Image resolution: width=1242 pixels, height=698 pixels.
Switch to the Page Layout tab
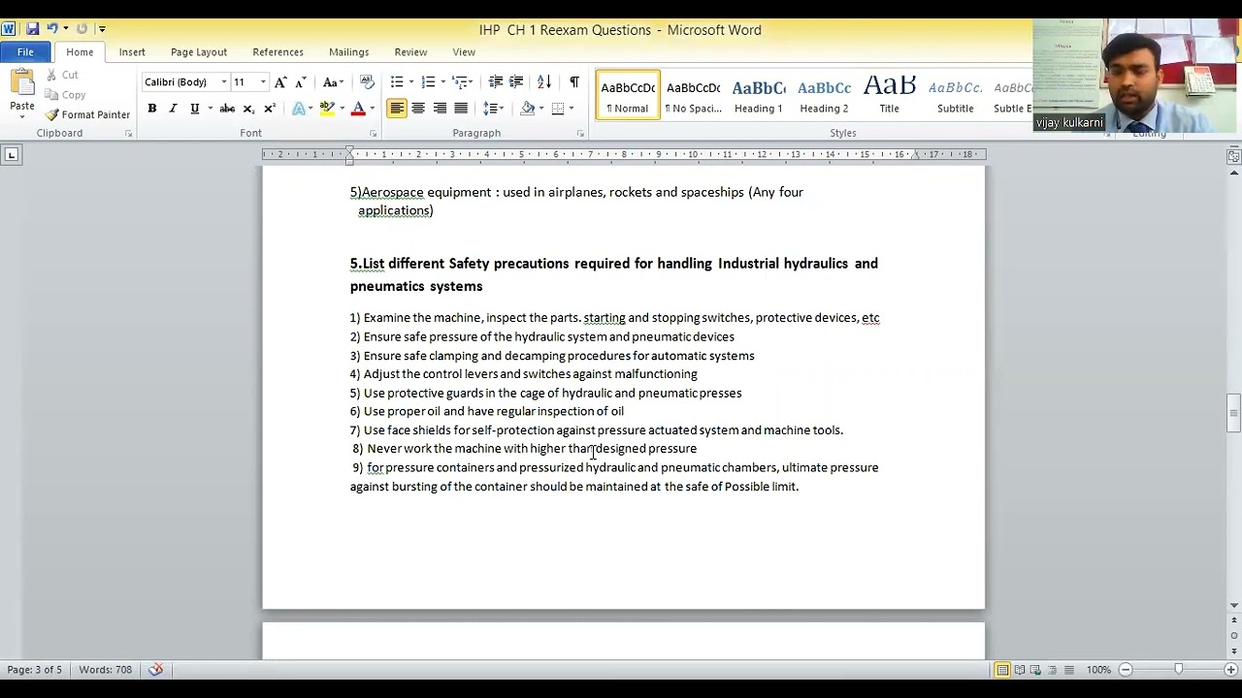pos(199,52)
